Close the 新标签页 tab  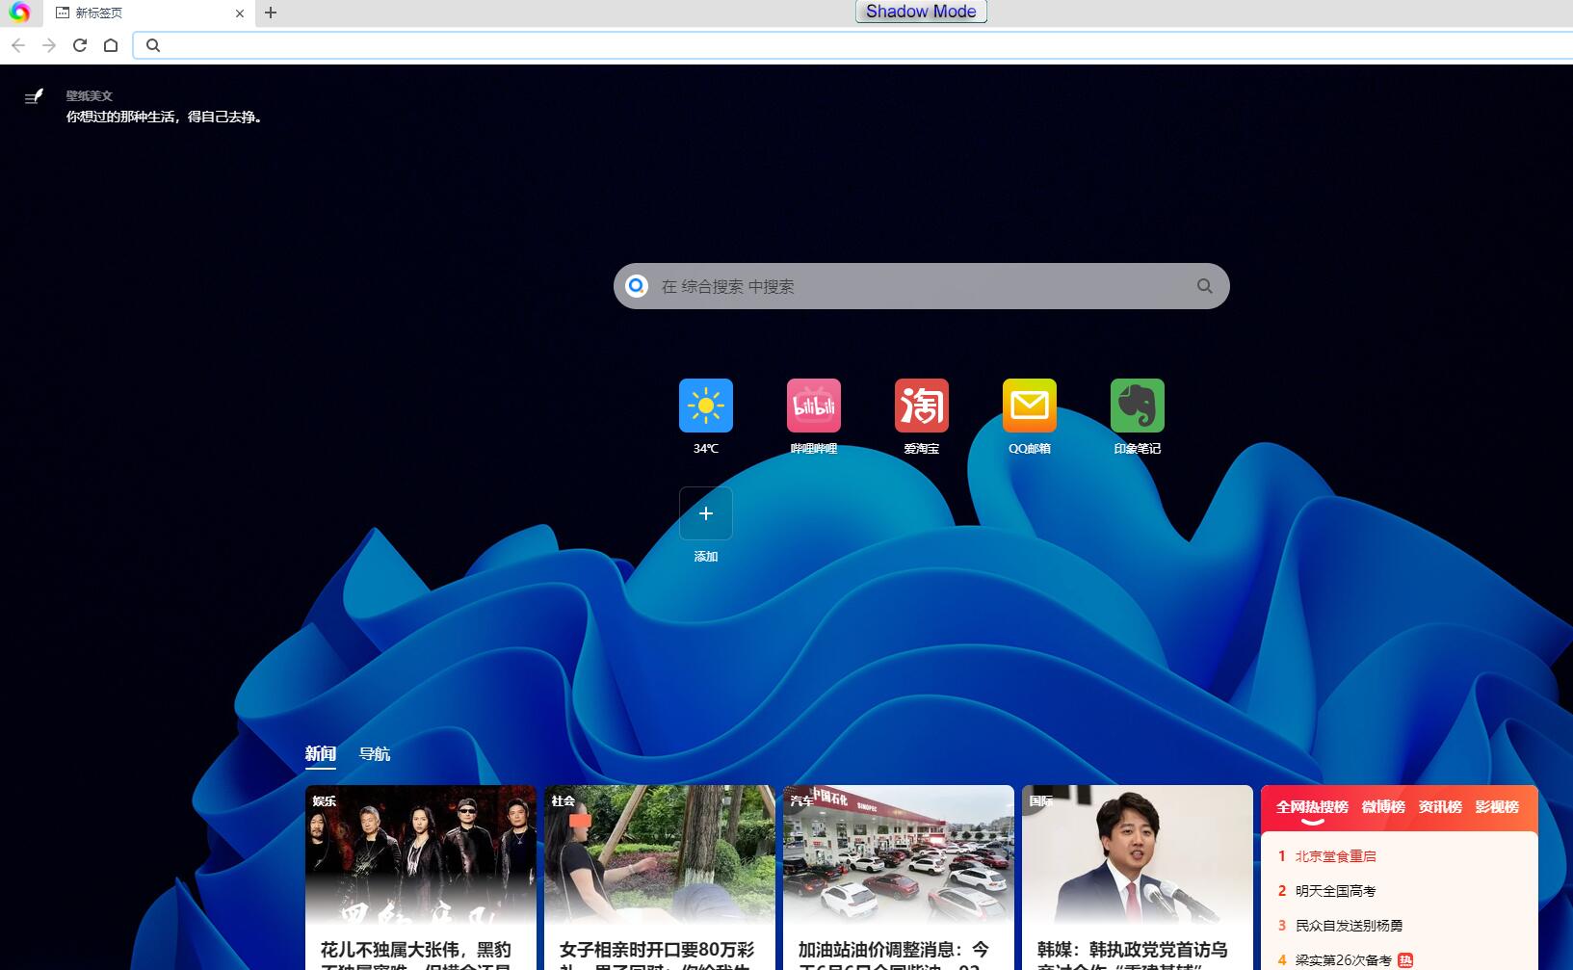[x=240, y=13]
